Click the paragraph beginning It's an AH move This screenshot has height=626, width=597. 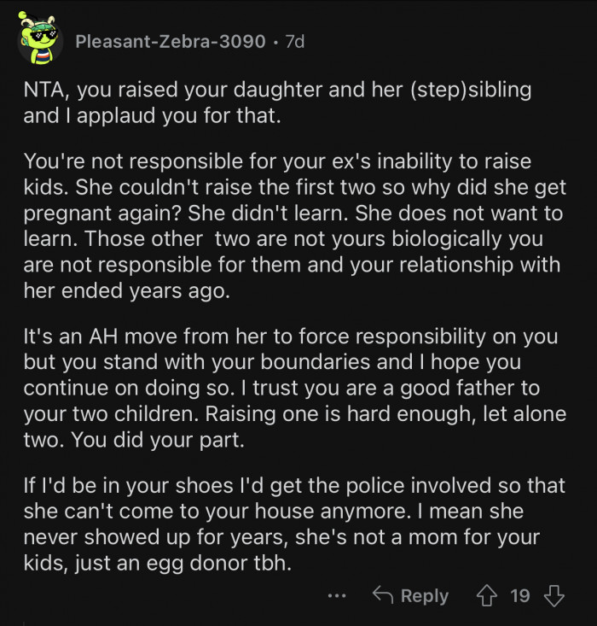pos(295,388)
